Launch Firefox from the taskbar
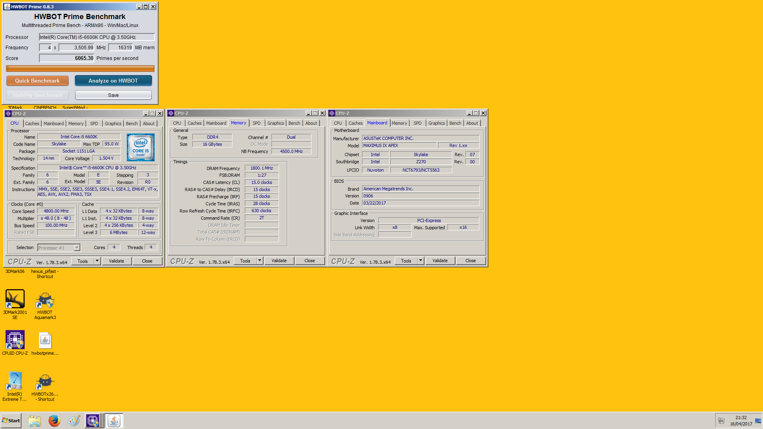 [54, 421]
